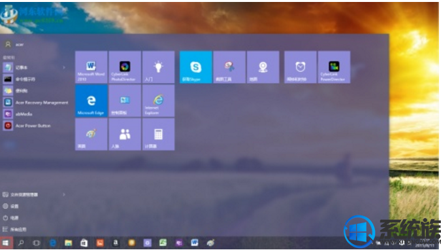This screenshot has height=250, width=441.
Task: Open the Alarms & Clock tile
Action: [x=301, y=67]
